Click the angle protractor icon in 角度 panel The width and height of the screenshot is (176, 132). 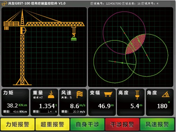(x=166, y=94)
